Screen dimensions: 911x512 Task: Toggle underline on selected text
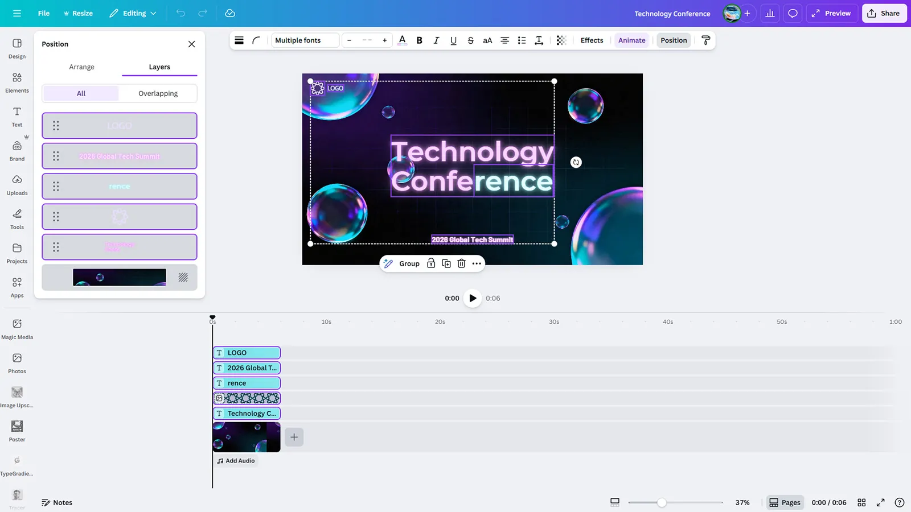[453, 40]
